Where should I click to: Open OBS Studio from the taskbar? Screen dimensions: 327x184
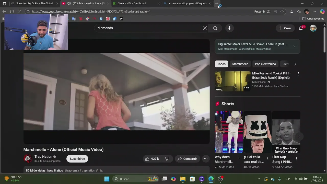pos(220,179)
